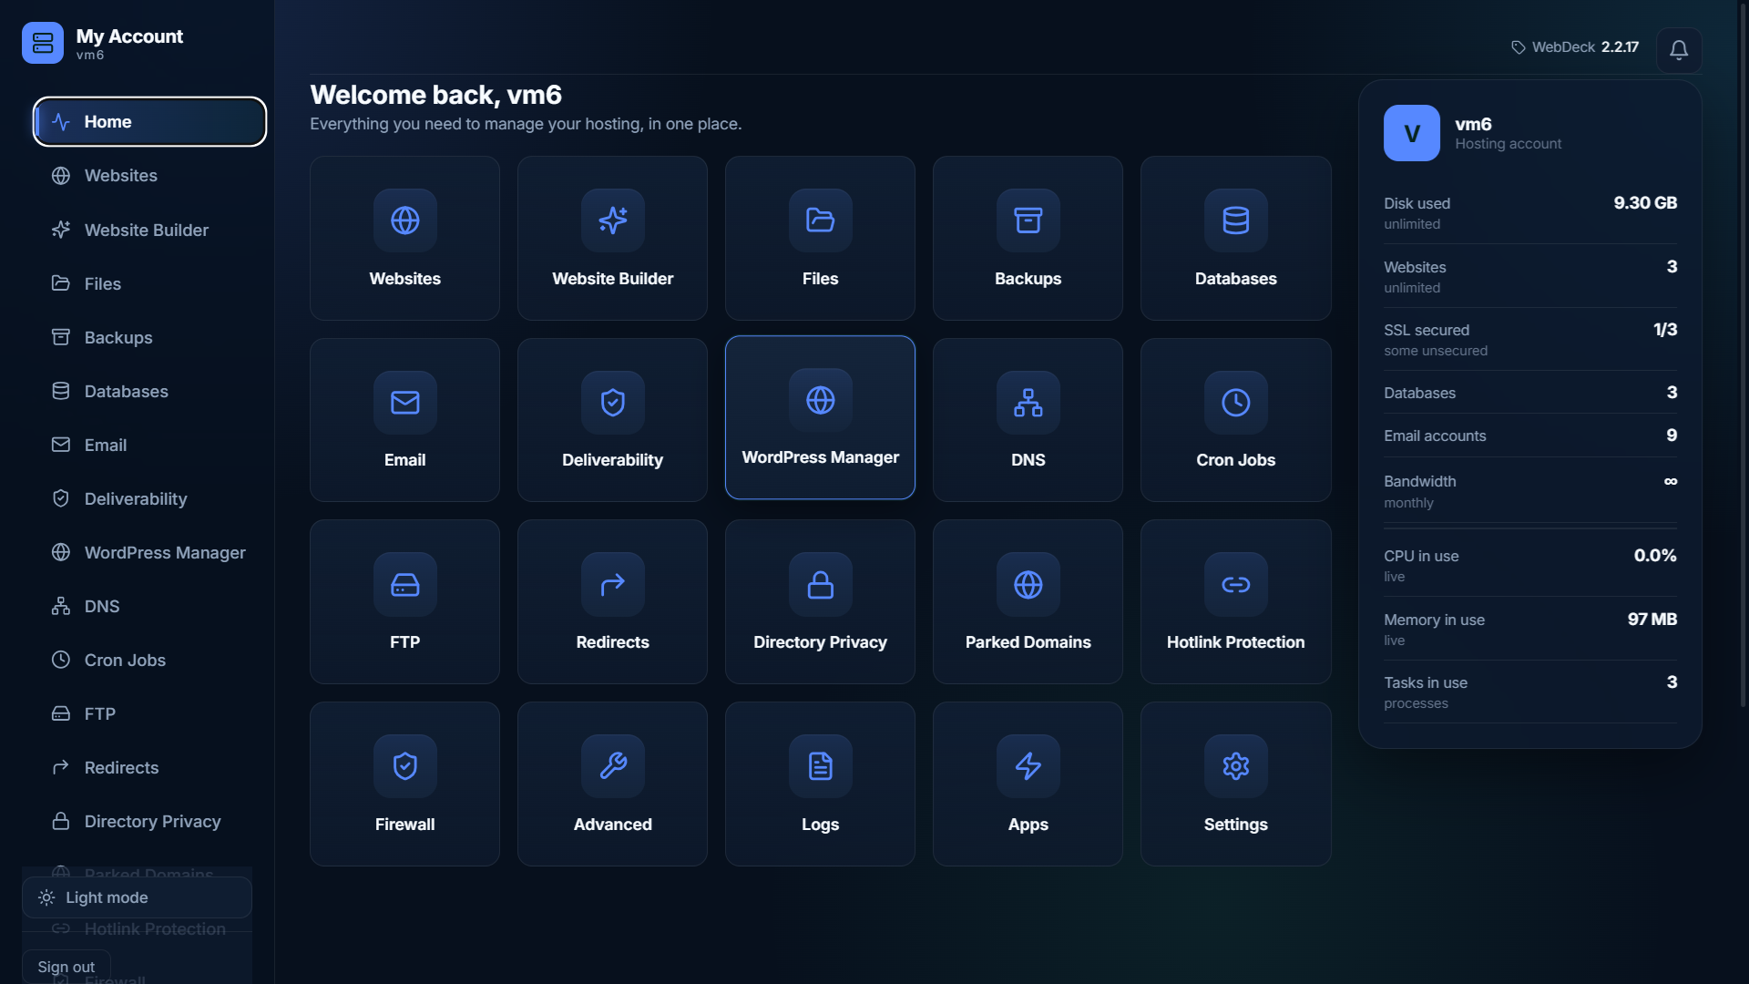Viewport: 1749px width, 984px height.
Task: Select Home in the sidebar menu
Action: point(150,121)
